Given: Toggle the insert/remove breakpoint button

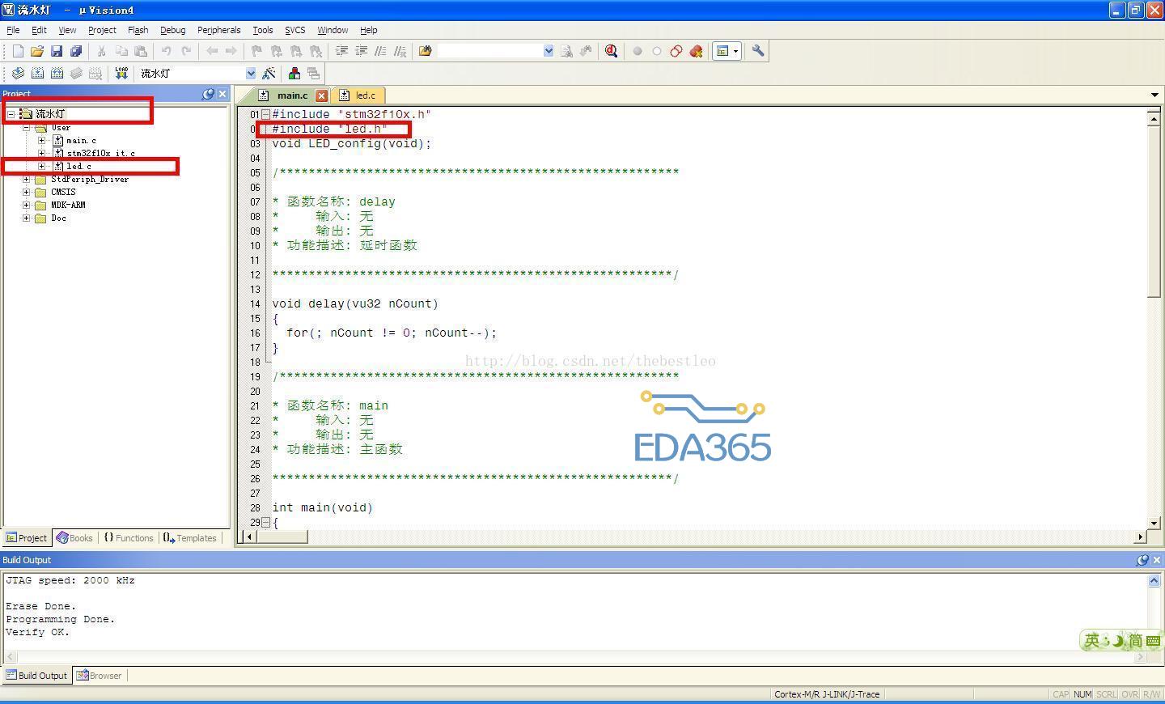Looking at the screenshot, I should click(638, 51).
